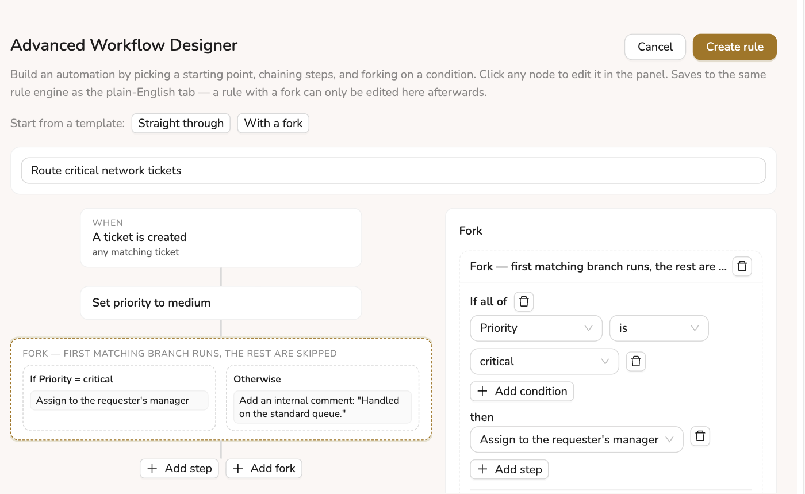
Task: Click the canvas label "FORK — FIRST MATCHING BRANCH RUNS"
Action: (179, 353)
